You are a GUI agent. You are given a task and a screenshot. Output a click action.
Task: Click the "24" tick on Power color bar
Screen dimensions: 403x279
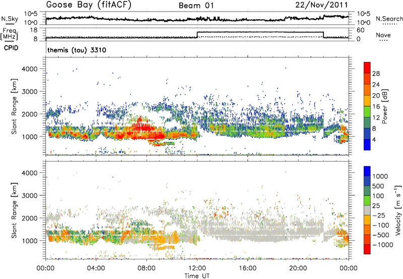tap(376, 85)
